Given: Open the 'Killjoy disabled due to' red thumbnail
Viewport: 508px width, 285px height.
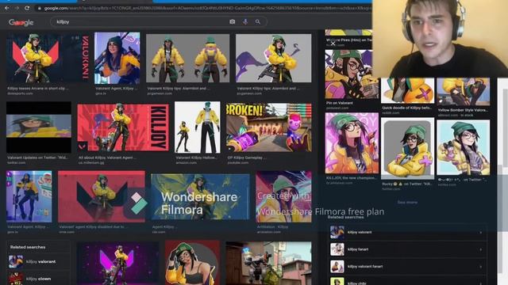Looking at the screenshot, I should pyautogui.click(x=102, y=197).
